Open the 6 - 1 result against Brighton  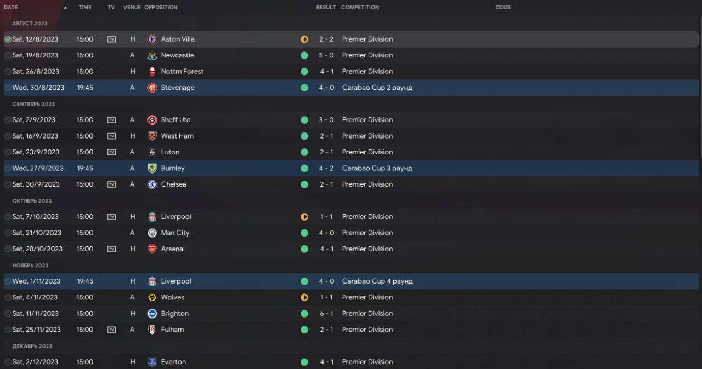tap(326, 314)
